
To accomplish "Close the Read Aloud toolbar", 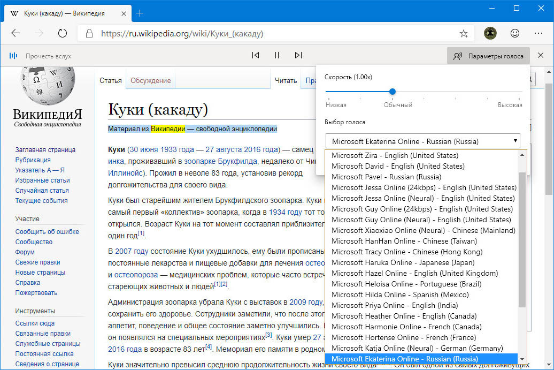I will pos(541,55).
